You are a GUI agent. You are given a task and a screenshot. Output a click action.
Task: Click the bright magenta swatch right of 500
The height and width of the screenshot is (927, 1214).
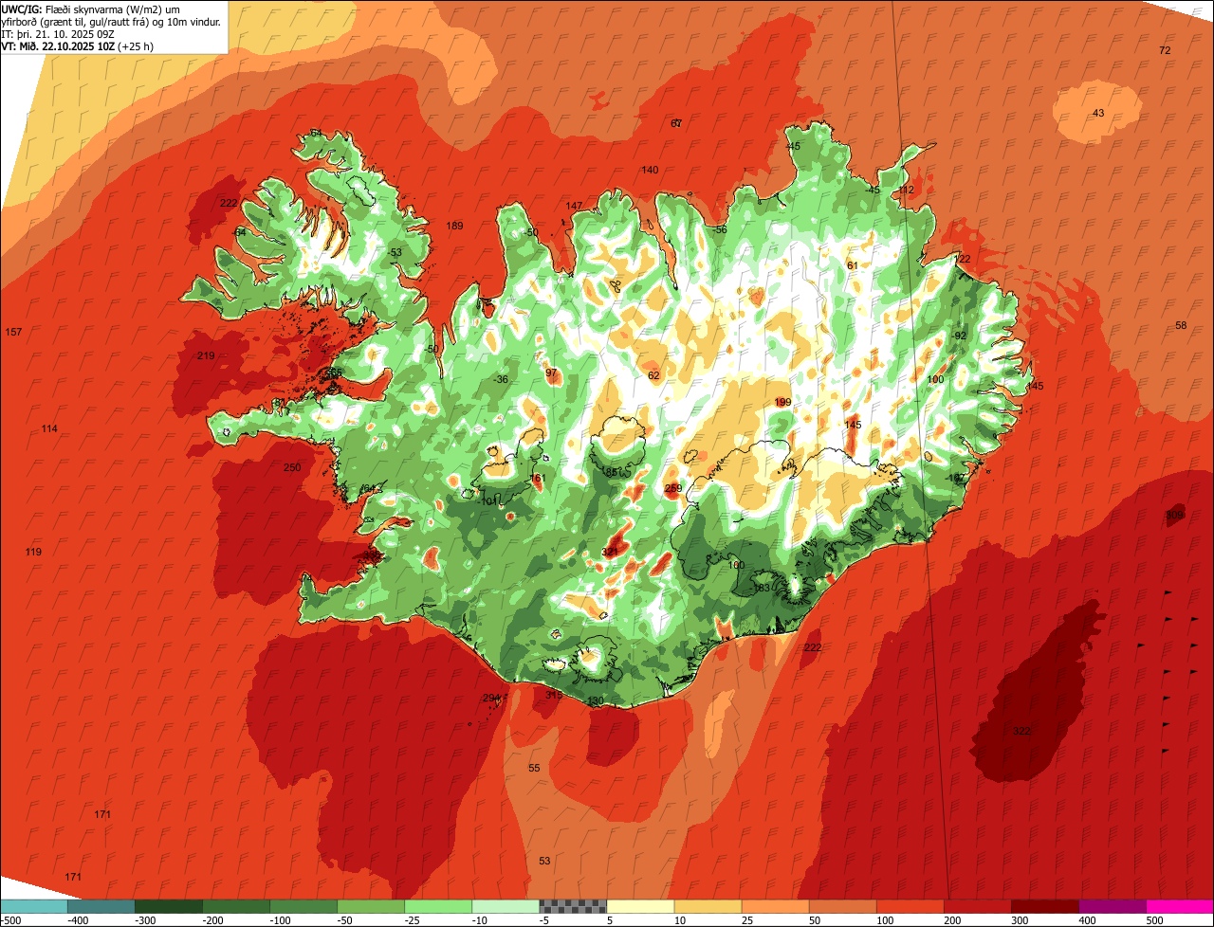(1180, 906)
